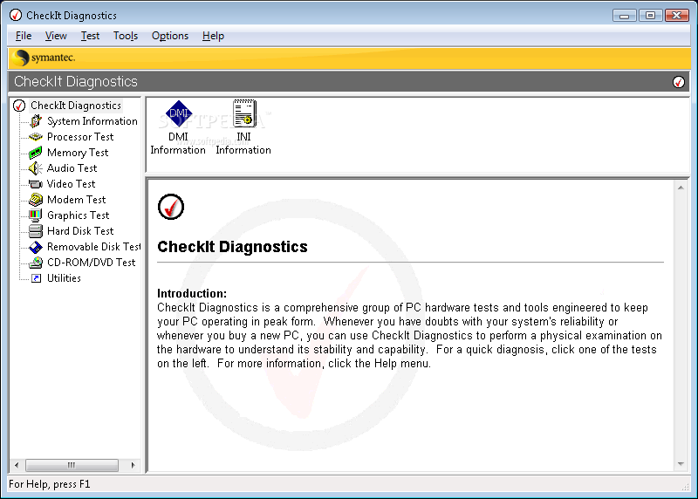The width and height of the screenshot is (698, 499).
Task: Select CheckIt Diagnostics root tree node
Action: 76,106
